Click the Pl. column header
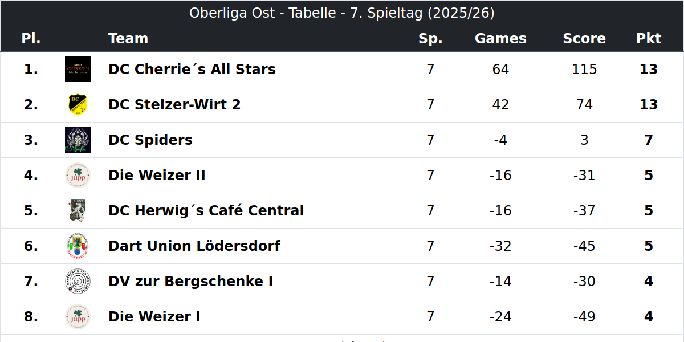Screen dimensions: 684x342 click(31, 39)
